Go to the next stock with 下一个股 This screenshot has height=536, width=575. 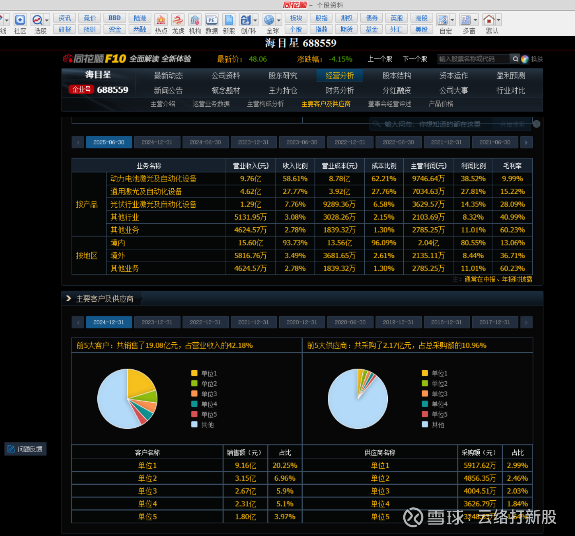415,59
